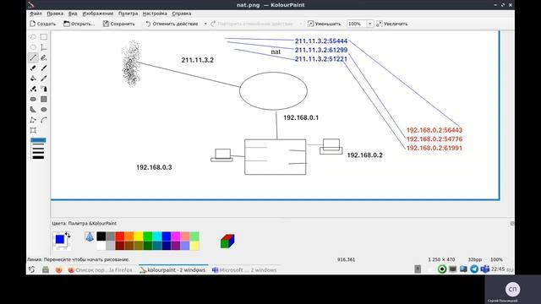Pick the cyan color swatch
541x304 pixels.
157,236
